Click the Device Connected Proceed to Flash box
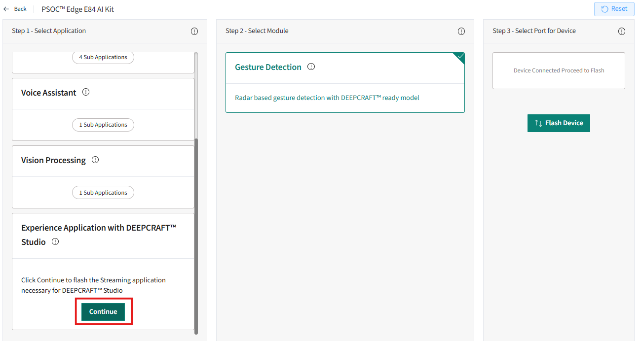642x341 pixels. pos(559,70)
